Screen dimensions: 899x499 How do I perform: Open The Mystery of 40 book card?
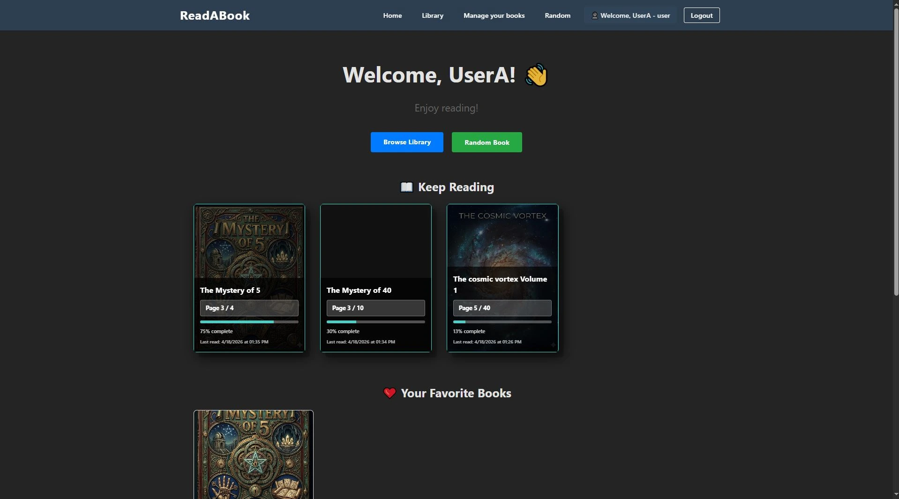[x=375, y=241]
